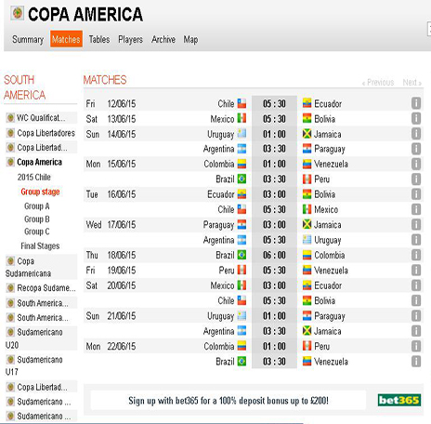Go to Next matches page
The image size is (431, 424).
[411, 83]
